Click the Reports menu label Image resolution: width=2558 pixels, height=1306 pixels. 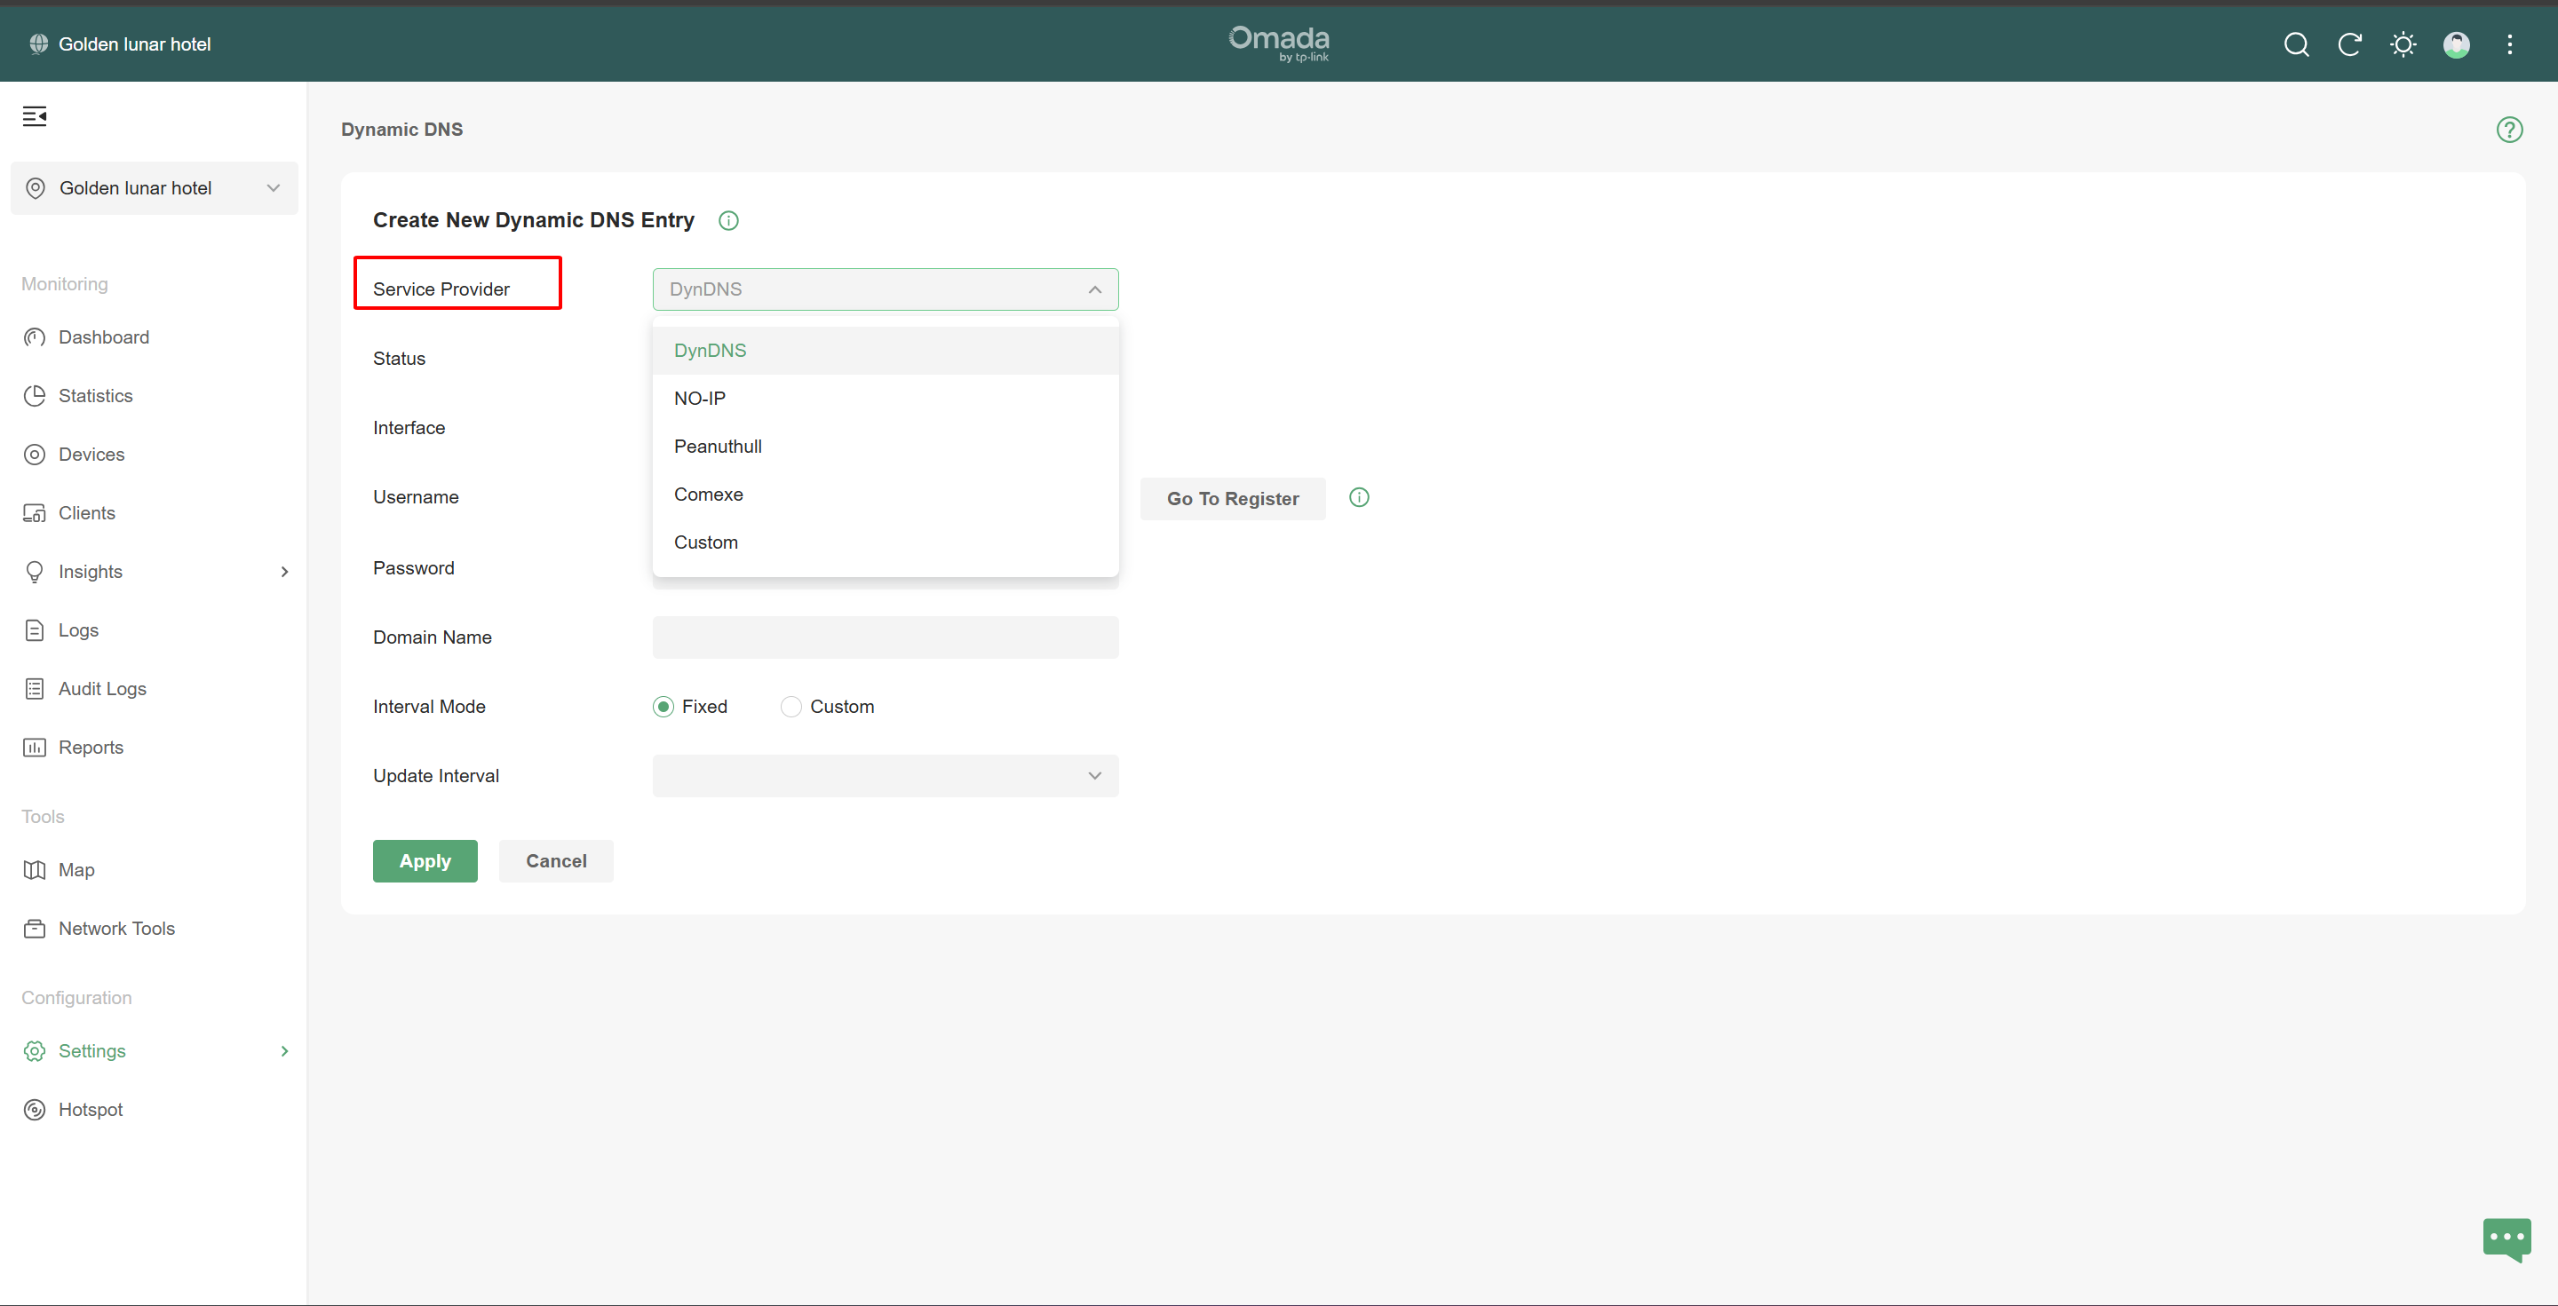pos(91,748)
